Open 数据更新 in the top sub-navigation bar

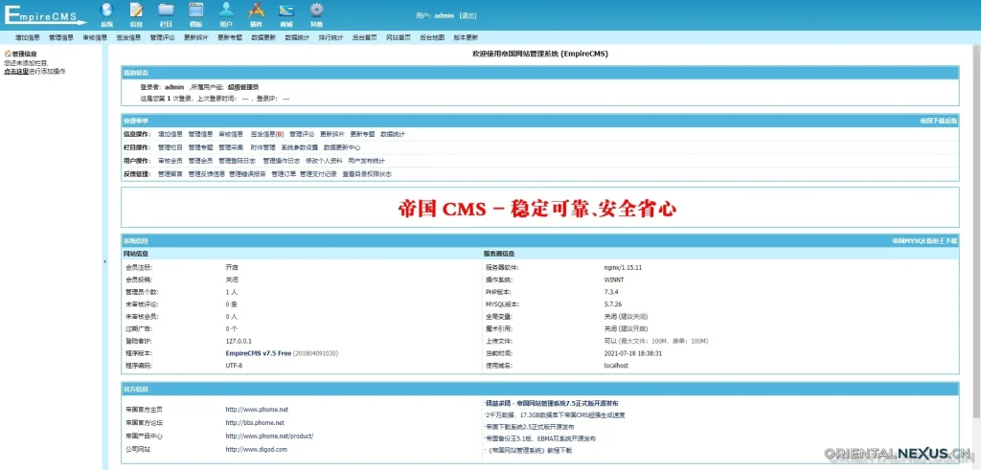263,37
